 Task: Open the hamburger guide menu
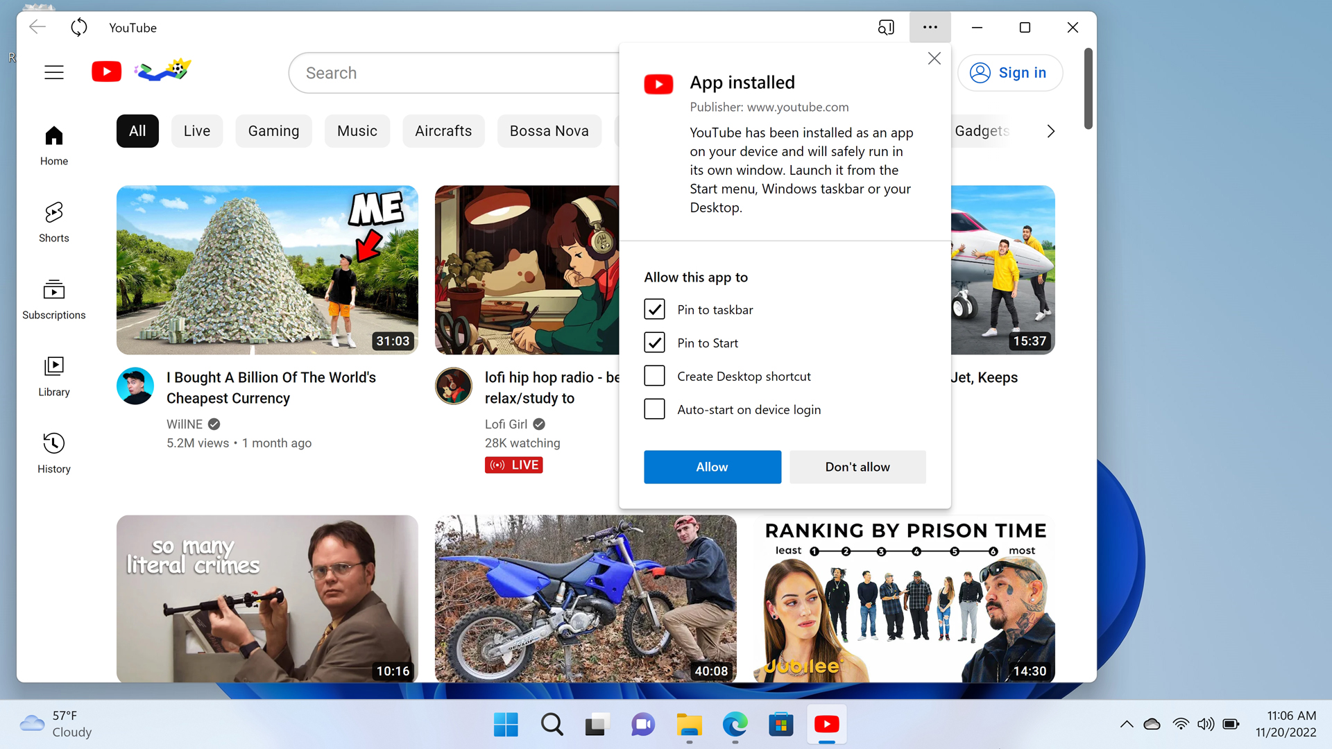[x=54, y=72]
